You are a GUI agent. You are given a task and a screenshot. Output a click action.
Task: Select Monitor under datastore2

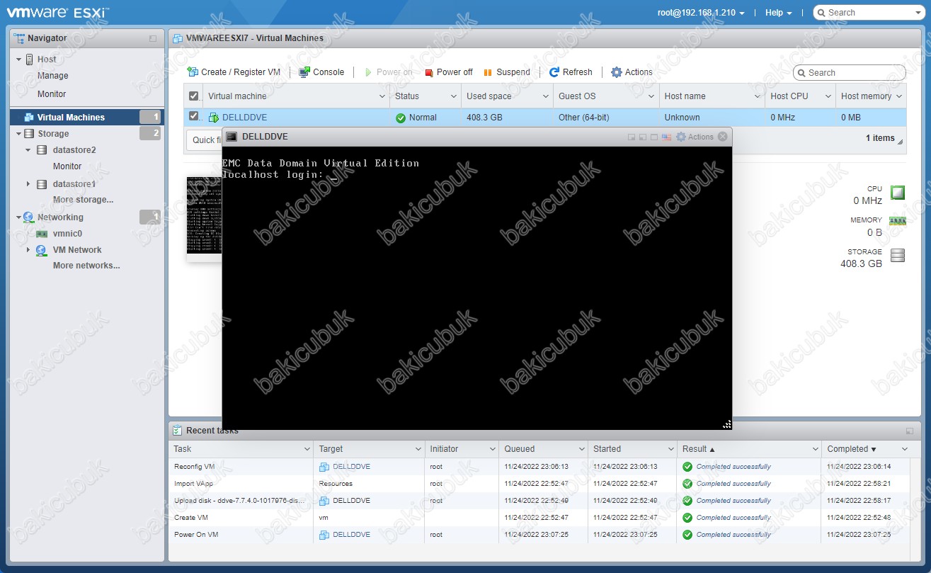click(x=67, y=166)
